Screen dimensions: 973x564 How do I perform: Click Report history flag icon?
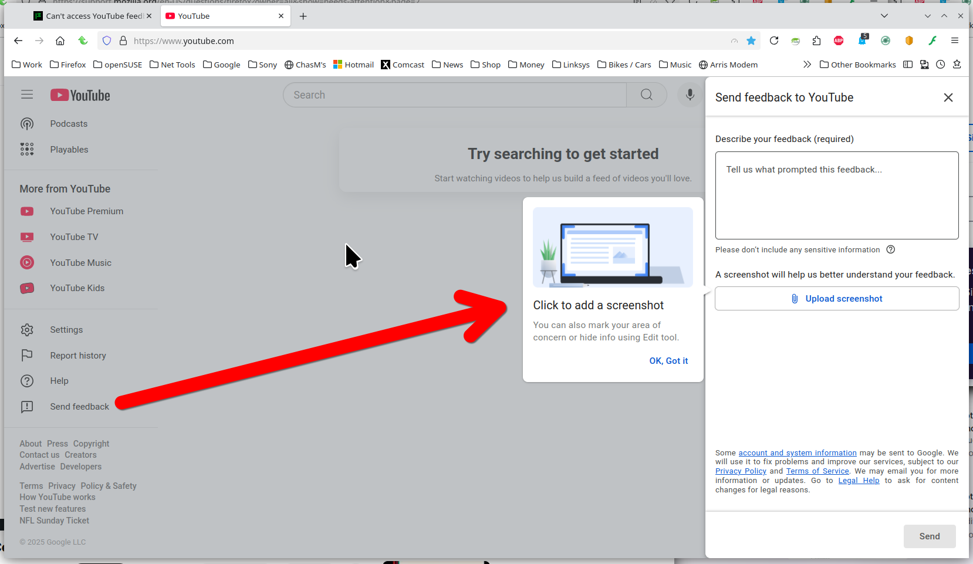(27, 356)
